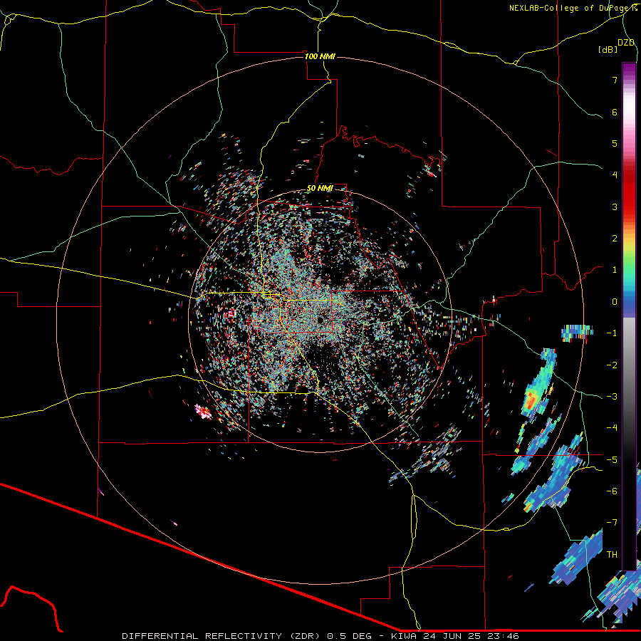Image resolution: width=641 pixels, height=641 pixels.
Task: Click the DZD label above the color scale
Action: pyautogui.click(x=626, y=43)
